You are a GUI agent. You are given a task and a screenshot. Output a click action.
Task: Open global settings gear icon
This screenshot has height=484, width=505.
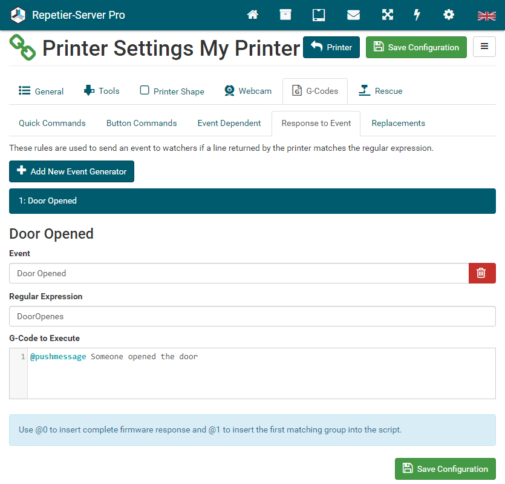(x=449, y=15)
